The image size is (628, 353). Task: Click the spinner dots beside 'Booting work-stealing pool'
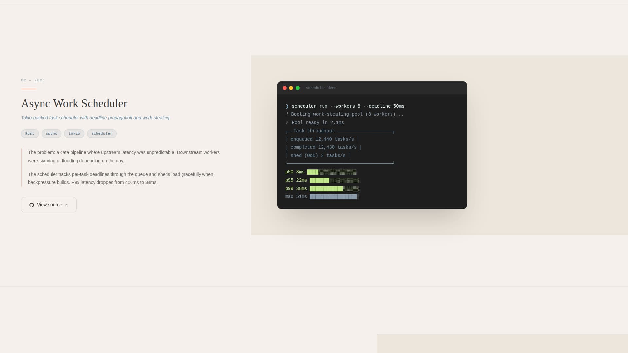(287, 114)
